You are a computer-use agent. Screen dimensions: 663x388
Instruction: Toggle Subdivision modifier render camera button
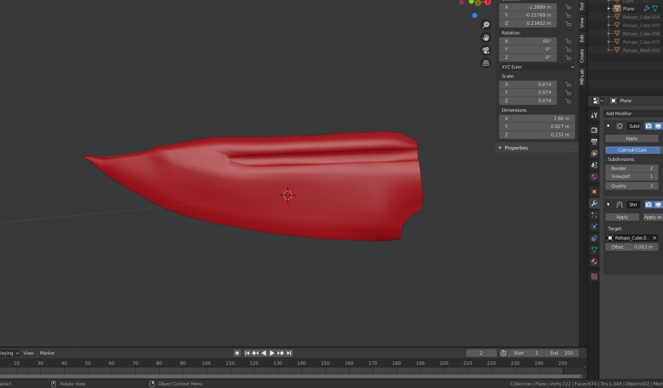pos(648,126)
